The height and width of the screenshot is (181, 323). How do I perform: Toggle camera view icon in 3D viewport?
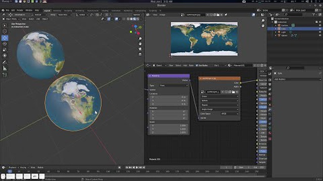tap(140, 49)
